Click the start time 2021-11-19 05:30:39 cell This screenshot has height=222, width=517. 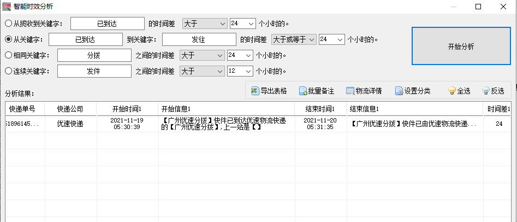pos(128,124)
